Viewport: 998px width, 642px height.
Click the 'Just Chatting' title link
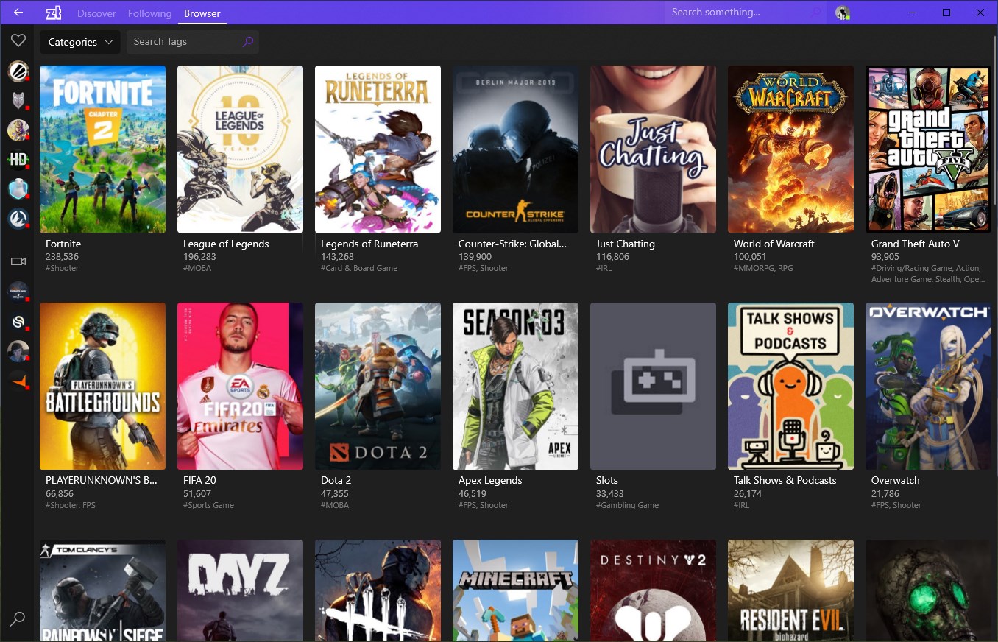625,244
